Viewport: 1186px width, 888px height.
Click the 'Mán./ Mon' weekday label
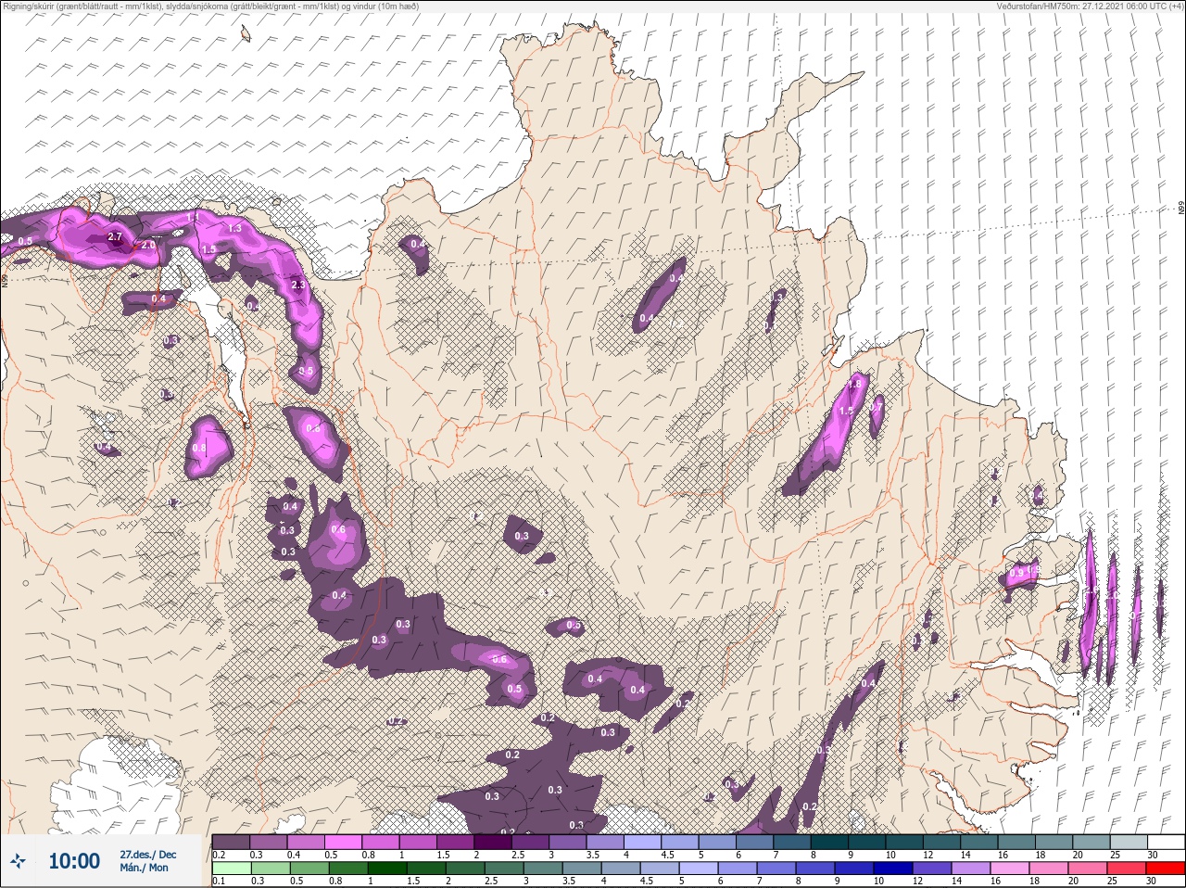(144, 869)
